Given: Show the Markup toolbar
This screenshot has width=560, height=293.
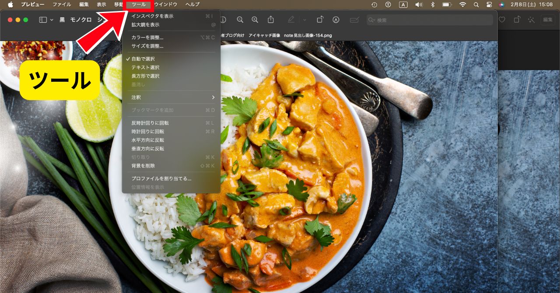Looking at the screenshot, I should [336, 20].
